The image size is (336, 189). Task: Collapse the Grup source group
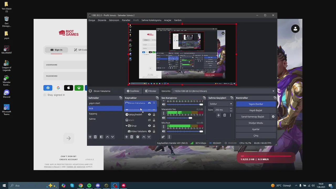(126, 126)
